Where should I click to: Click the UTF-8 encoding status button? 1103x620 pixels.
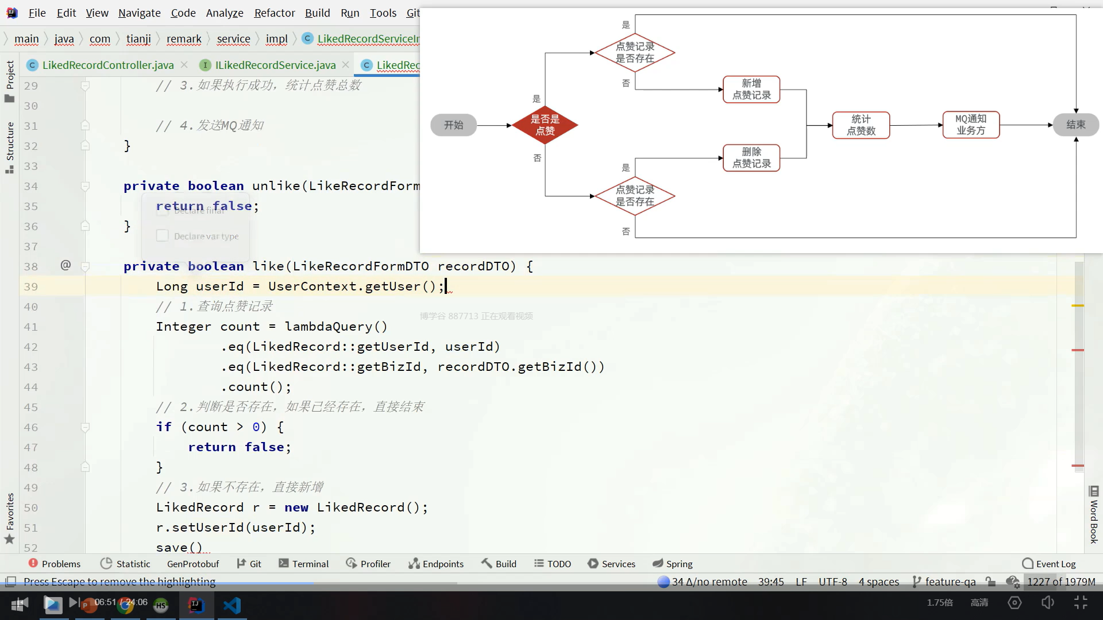(x=832, y=582)
